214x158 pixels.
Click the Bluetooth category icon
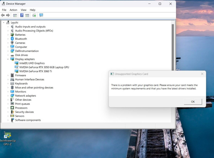12,39
